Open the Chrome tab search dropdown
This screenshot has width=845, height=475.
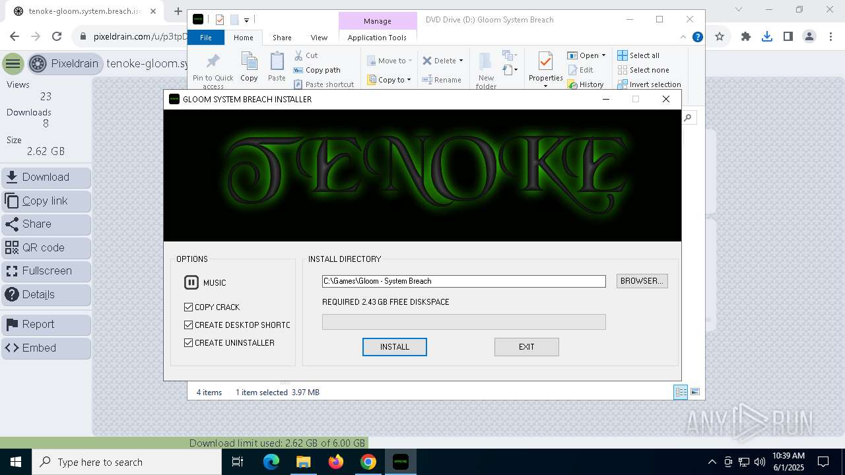pos(739,10)
